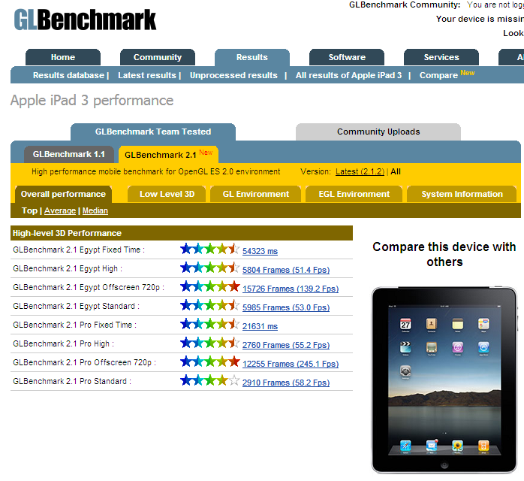Click the iPad device image
This screenshot has height=481, width=524.
(x=444, y=380)
